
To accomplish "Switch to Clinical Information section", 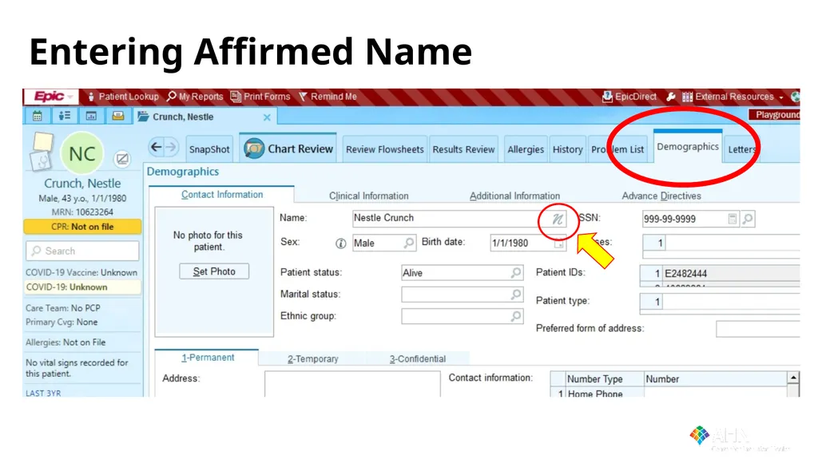I will coord(369,196).
